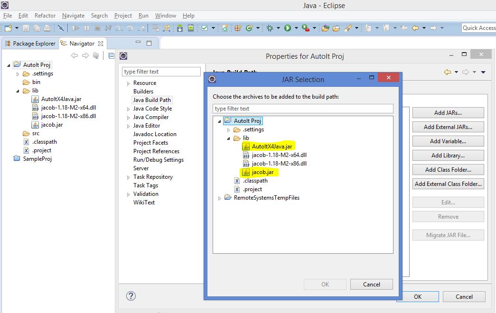
Task: Click the Resume playback-style icon in toolbar
Action: 76,28
